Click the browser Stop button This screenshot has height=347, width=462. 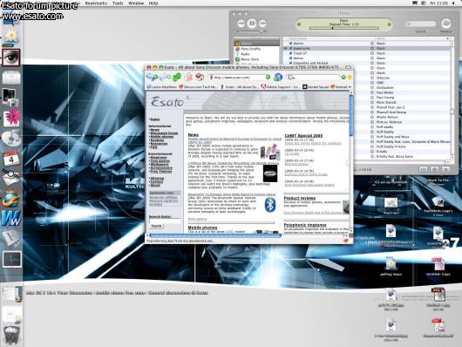(188, 78)
